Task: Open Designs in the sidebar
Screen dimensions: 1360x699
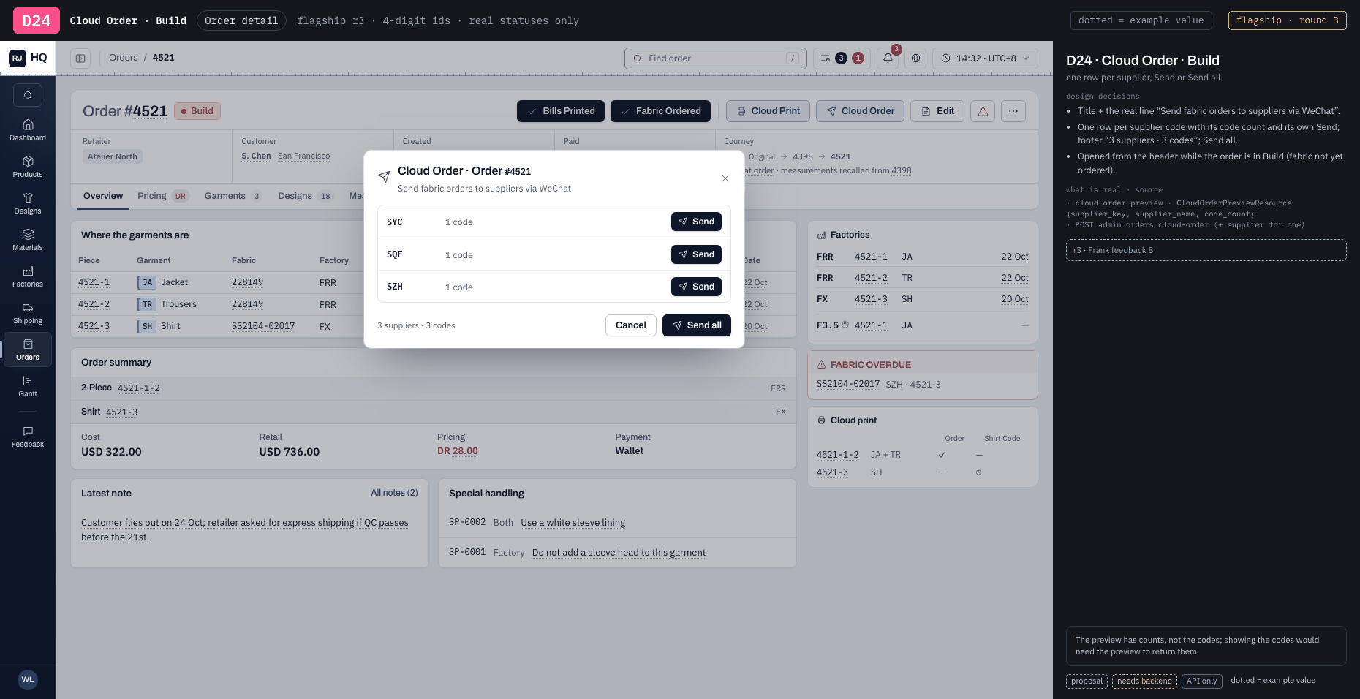Action: coord(28,203)
